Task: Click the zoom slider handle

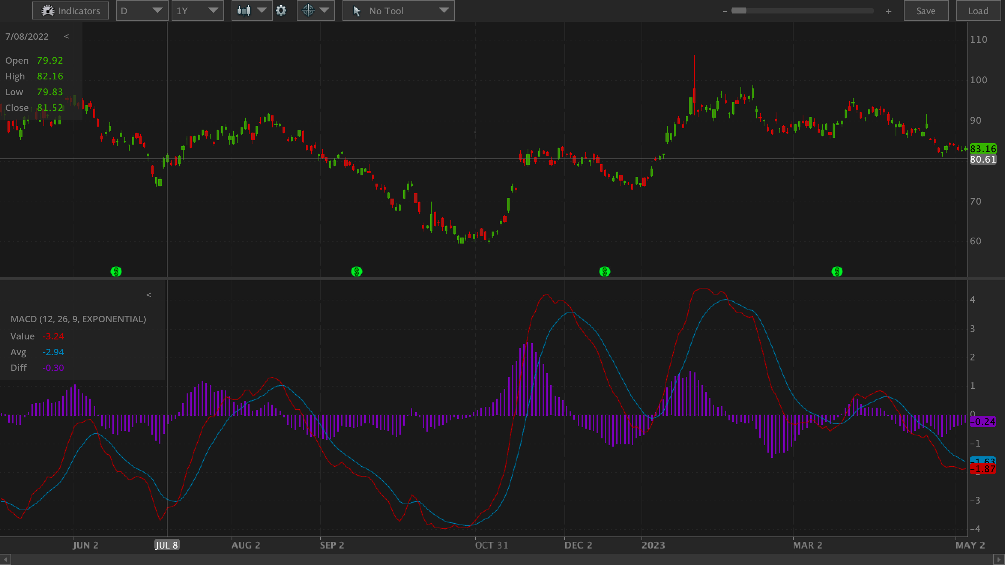Action: click(739, 11)
